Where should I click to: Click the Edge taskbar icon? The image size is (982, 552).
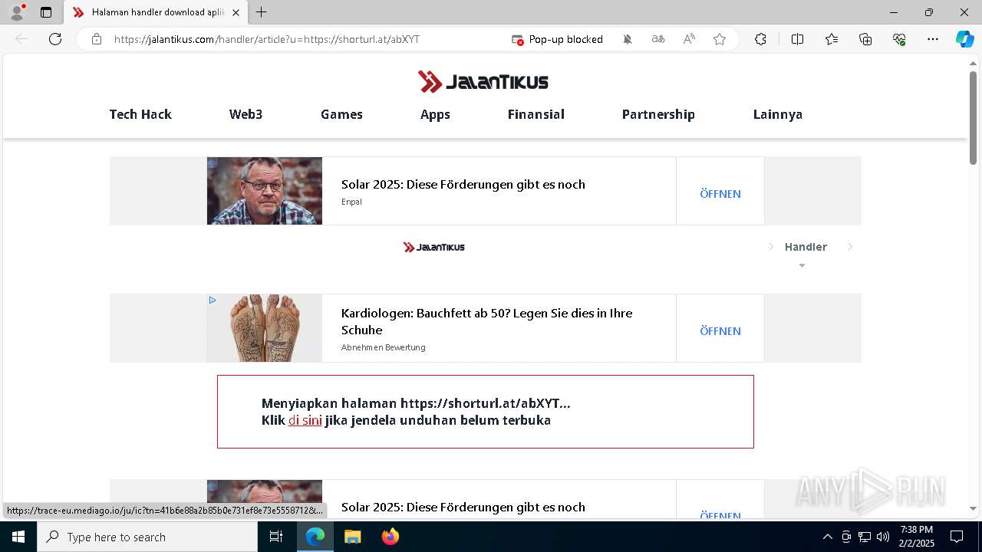tap(315, 537)
